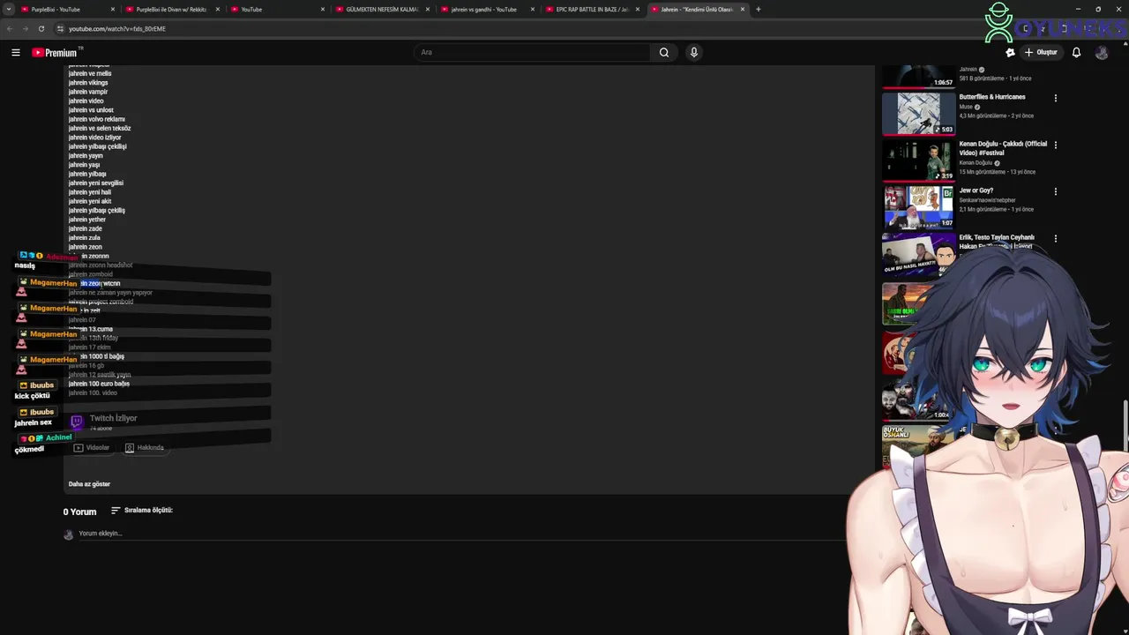Viewport: 1129px width, 635px height.
Task: Open Butterflies & Hurricanes thumbnail
Action: pyautogui.click(x=918, y=113)
